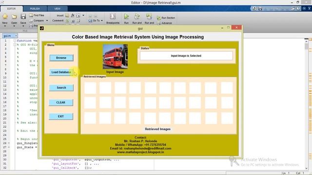Click the Comment label in toolstrip
Viewport: 312px width, 175px height.
pos(58,20)
